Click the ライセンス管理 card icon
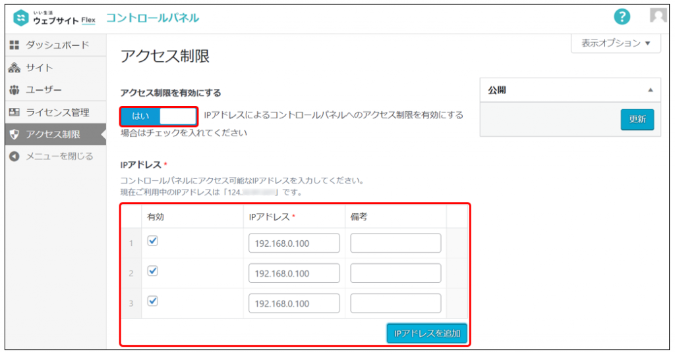 pyautogui.click(x=15, y=113)
